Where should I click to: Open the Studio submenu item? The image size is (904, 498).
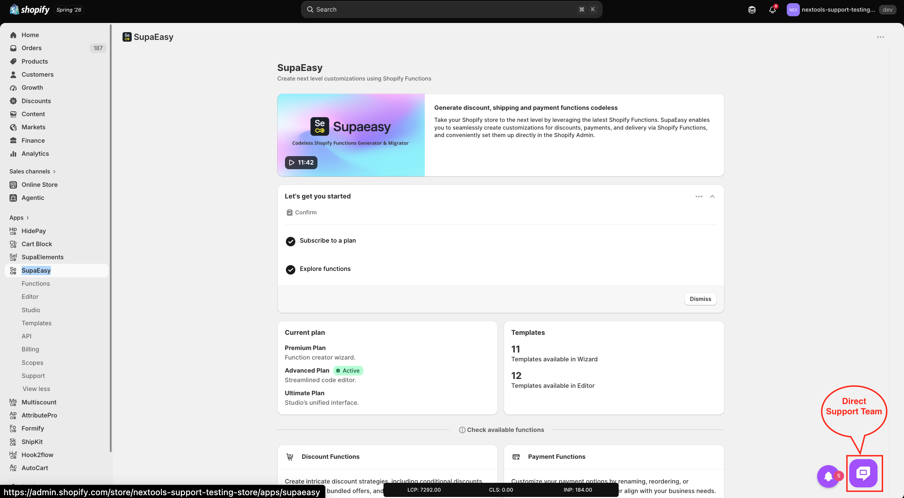pos(31,310)
